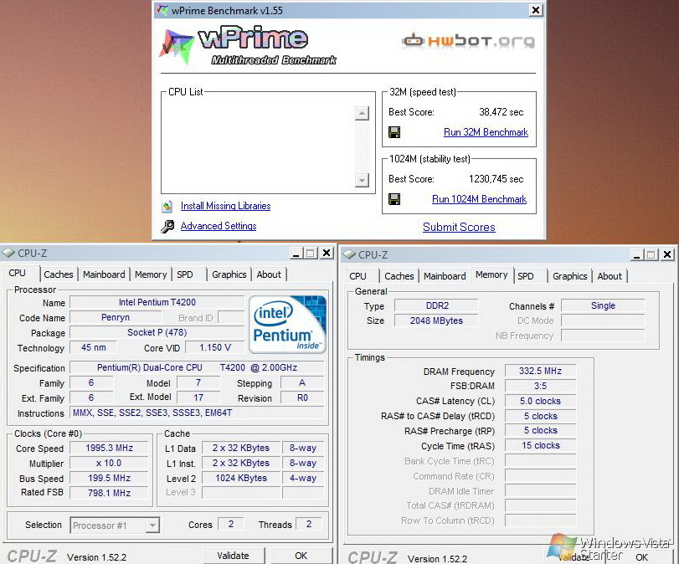
Task: Close the wPrime Benchmark window
Action: tap(536, 10)
